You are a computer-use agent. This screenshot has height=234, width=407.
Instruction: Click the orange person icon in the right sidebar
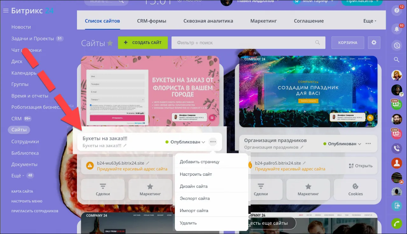(397, 163)
